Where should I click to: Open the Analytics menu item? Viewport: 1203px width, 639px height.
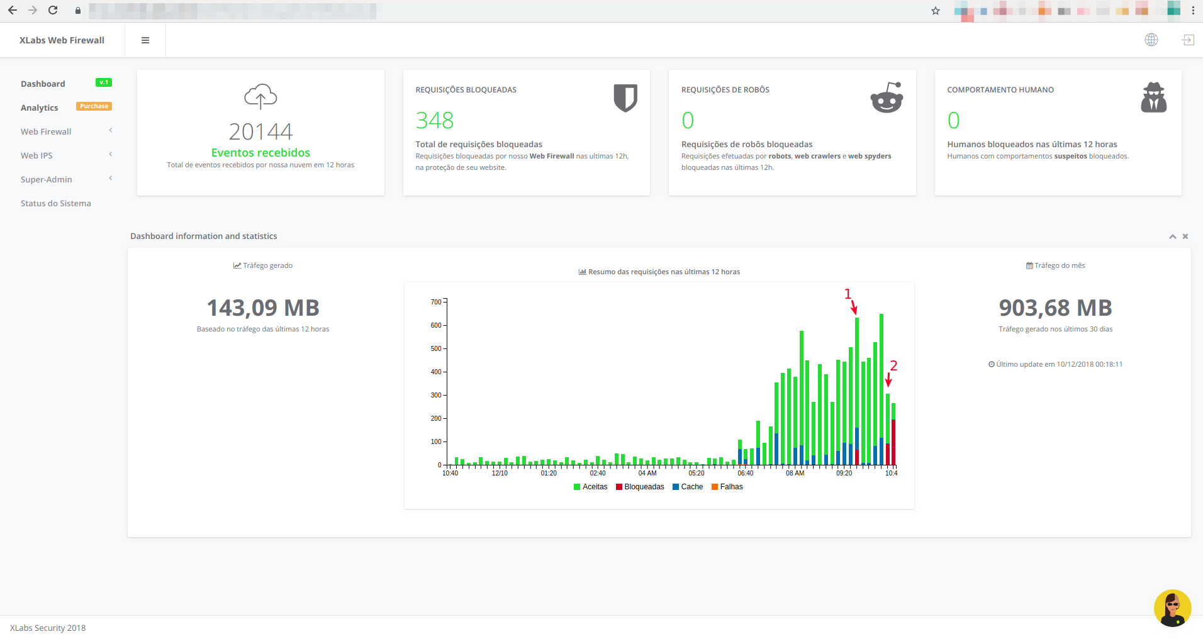pos(39,108)
